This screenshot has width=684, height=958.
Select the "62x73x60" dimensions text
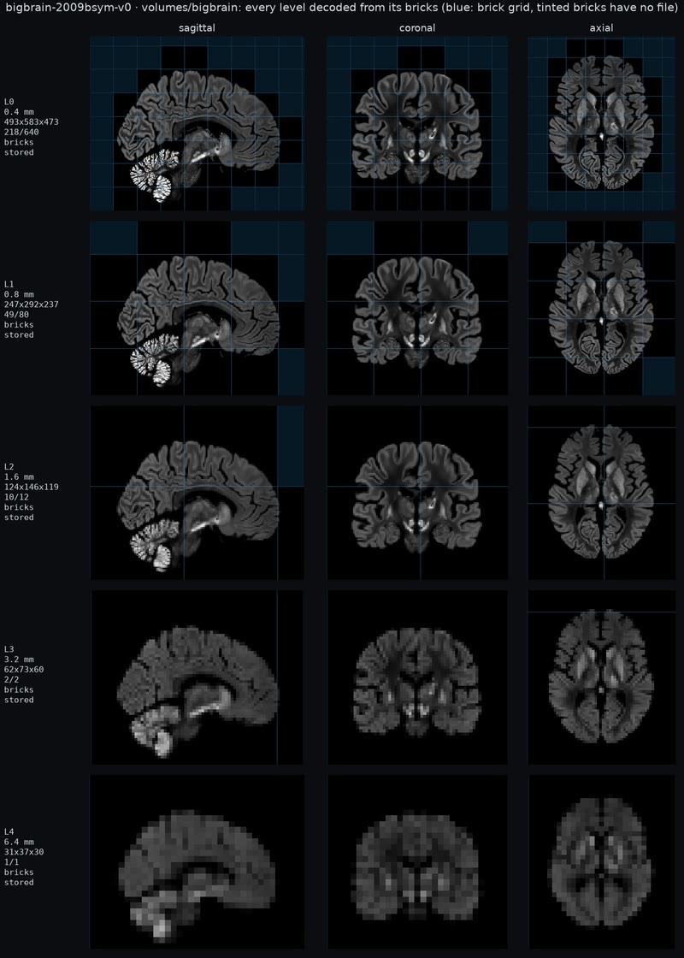pyautogui.click(x=24, y=669)
